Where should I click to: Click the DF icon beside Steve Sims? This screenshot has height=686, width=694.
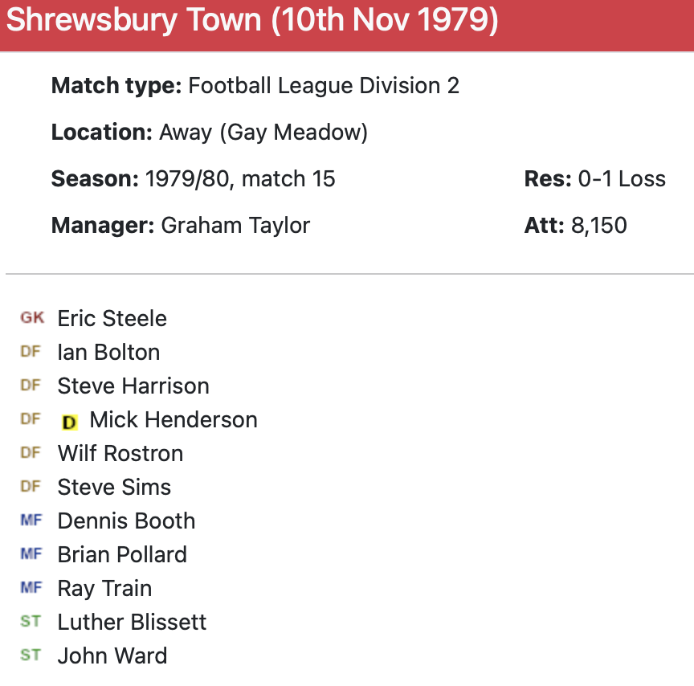coord(31,487)
